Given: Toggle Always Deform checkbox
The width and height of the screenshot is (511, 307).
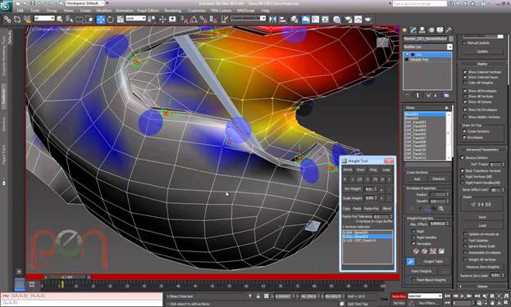Looking at the screenshot, I should point(462,157).
